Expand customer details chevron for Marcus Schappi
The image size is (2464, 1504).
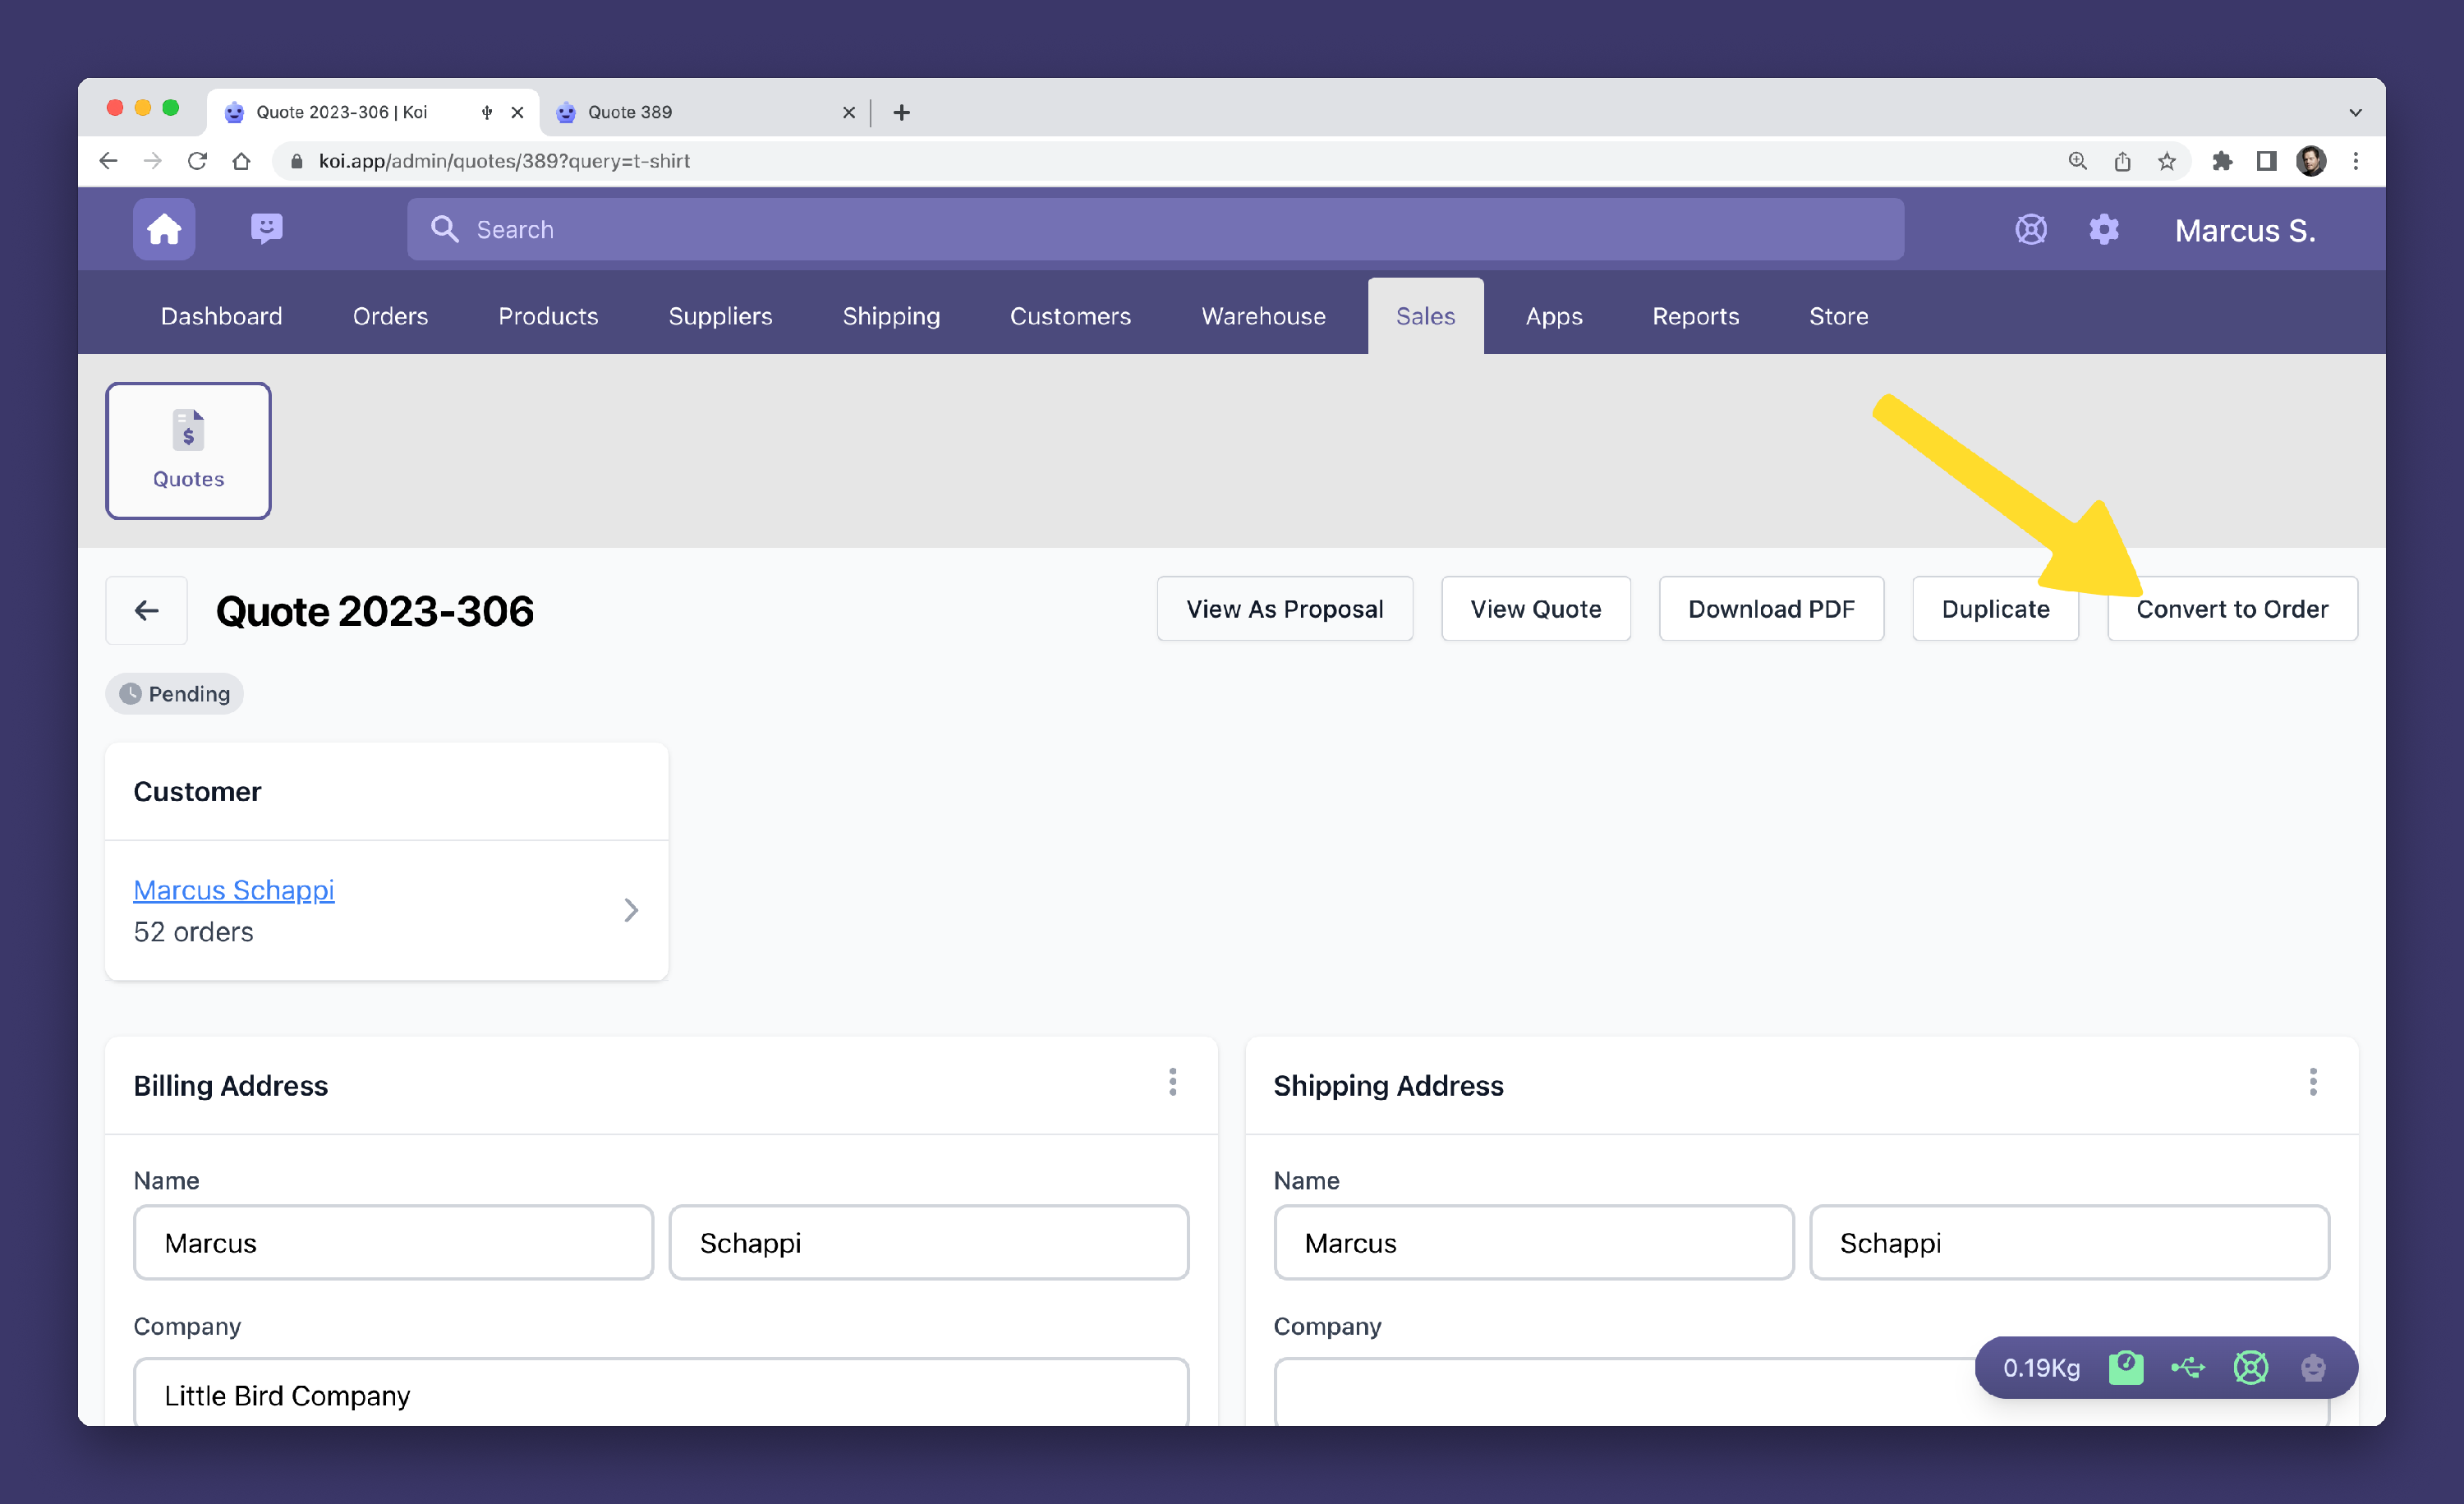coord(631,910)
